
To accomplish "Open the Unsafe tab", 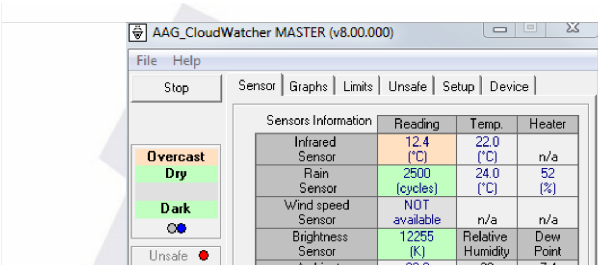I will (408, 87).
